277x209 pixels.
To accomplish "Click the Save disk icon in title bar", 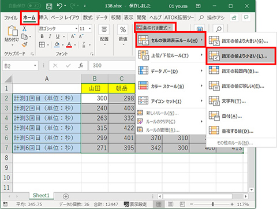I will point(49,6).
